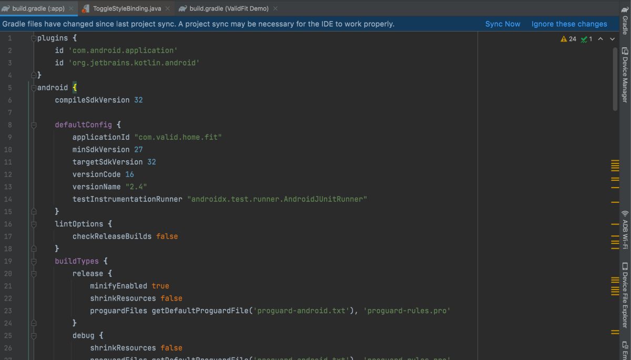Switch to build.gradle (ValidFit Demo) tab
The width and height of the screenshot is (631, 360).
229,8
